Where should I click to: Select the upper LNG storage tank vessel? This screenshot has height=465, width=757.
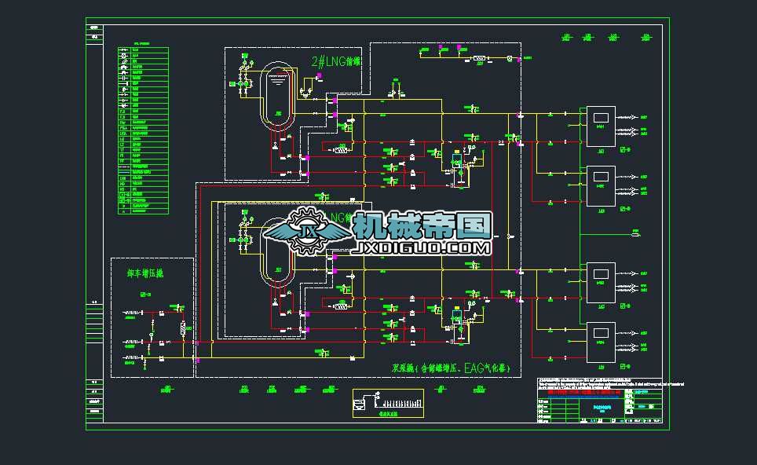pos(277,96)
